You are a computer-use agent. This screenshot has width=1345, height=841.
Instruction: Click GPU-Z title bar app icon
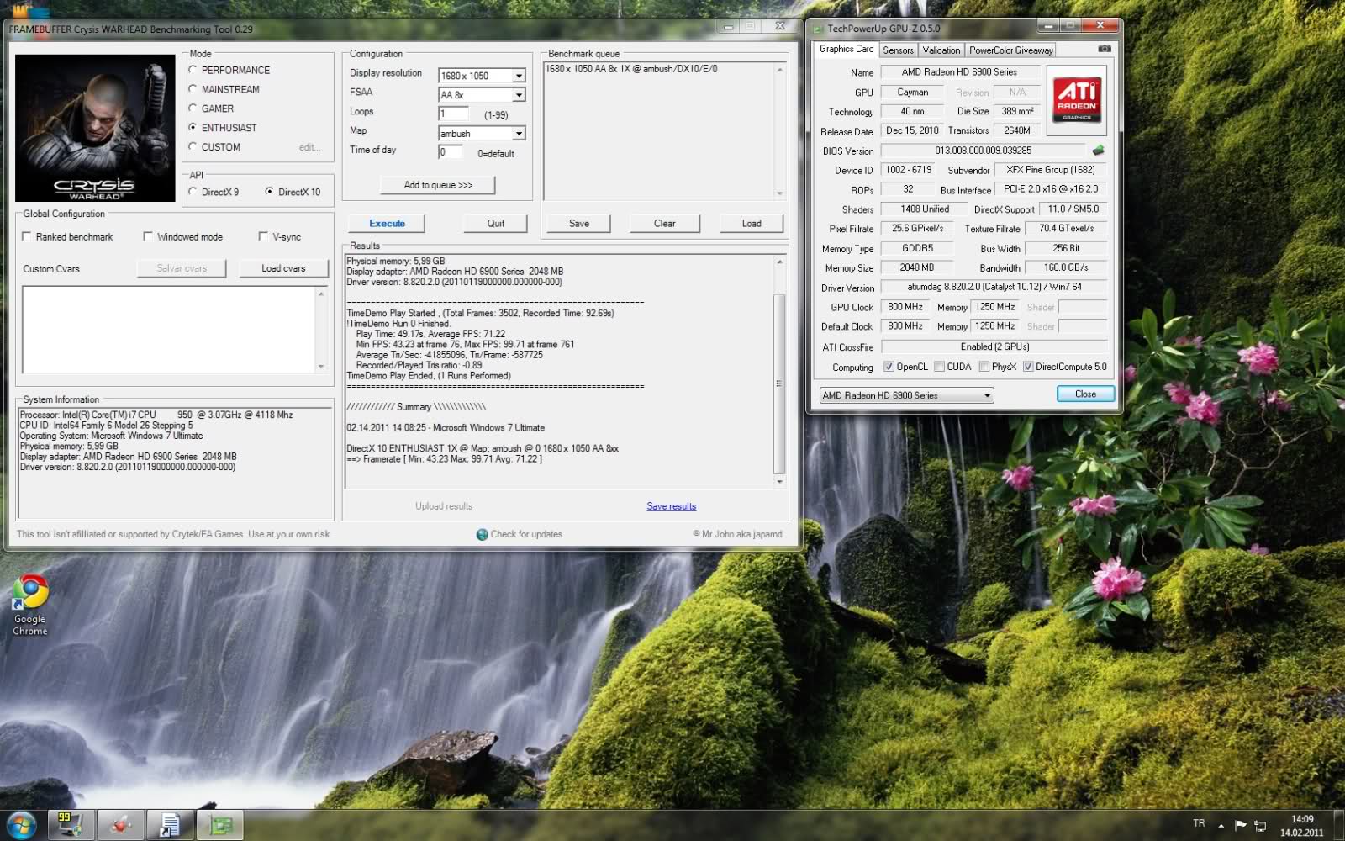click(817, 29)
